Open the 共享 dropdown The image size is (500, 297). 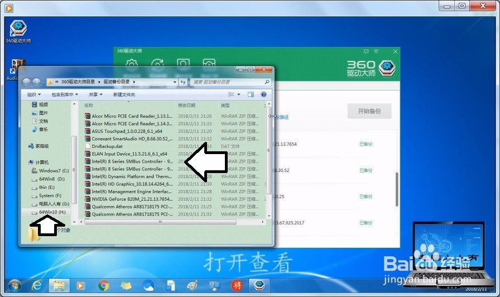click(95, 94)
